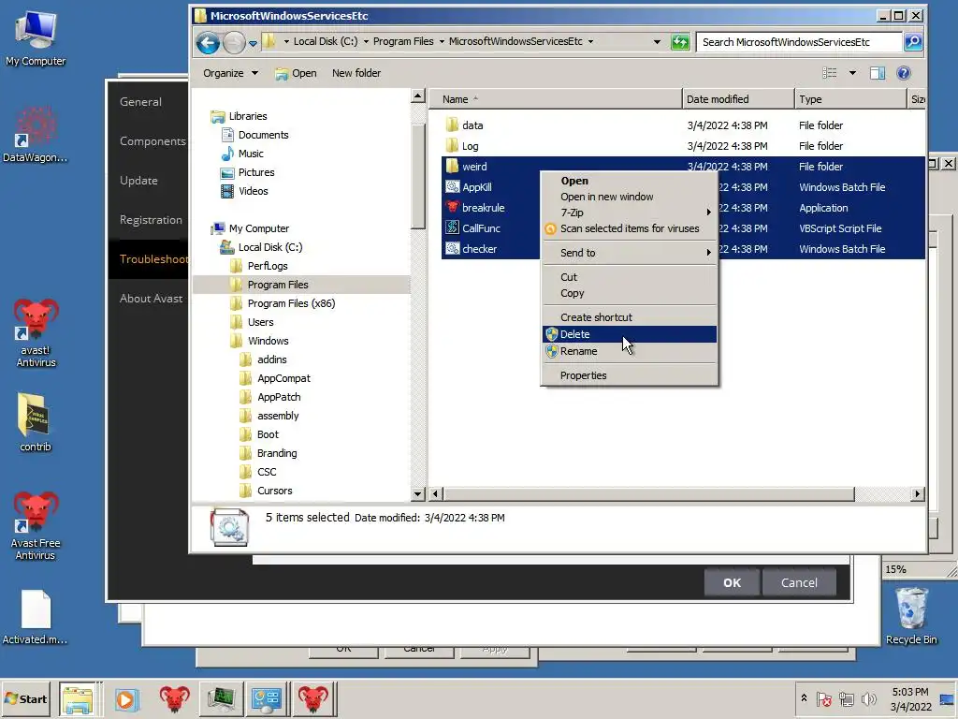The width and height of the screenshot is (958, 719).
Task: Select the AppKill batch file icon
Action: click(x=452, y=187)
